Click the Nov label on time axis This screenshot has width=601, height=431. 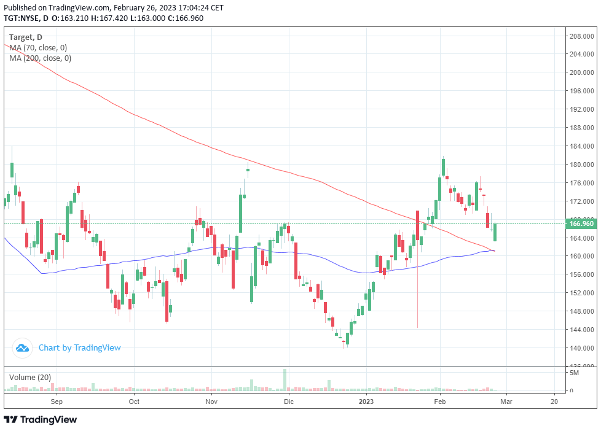point(211,402)
